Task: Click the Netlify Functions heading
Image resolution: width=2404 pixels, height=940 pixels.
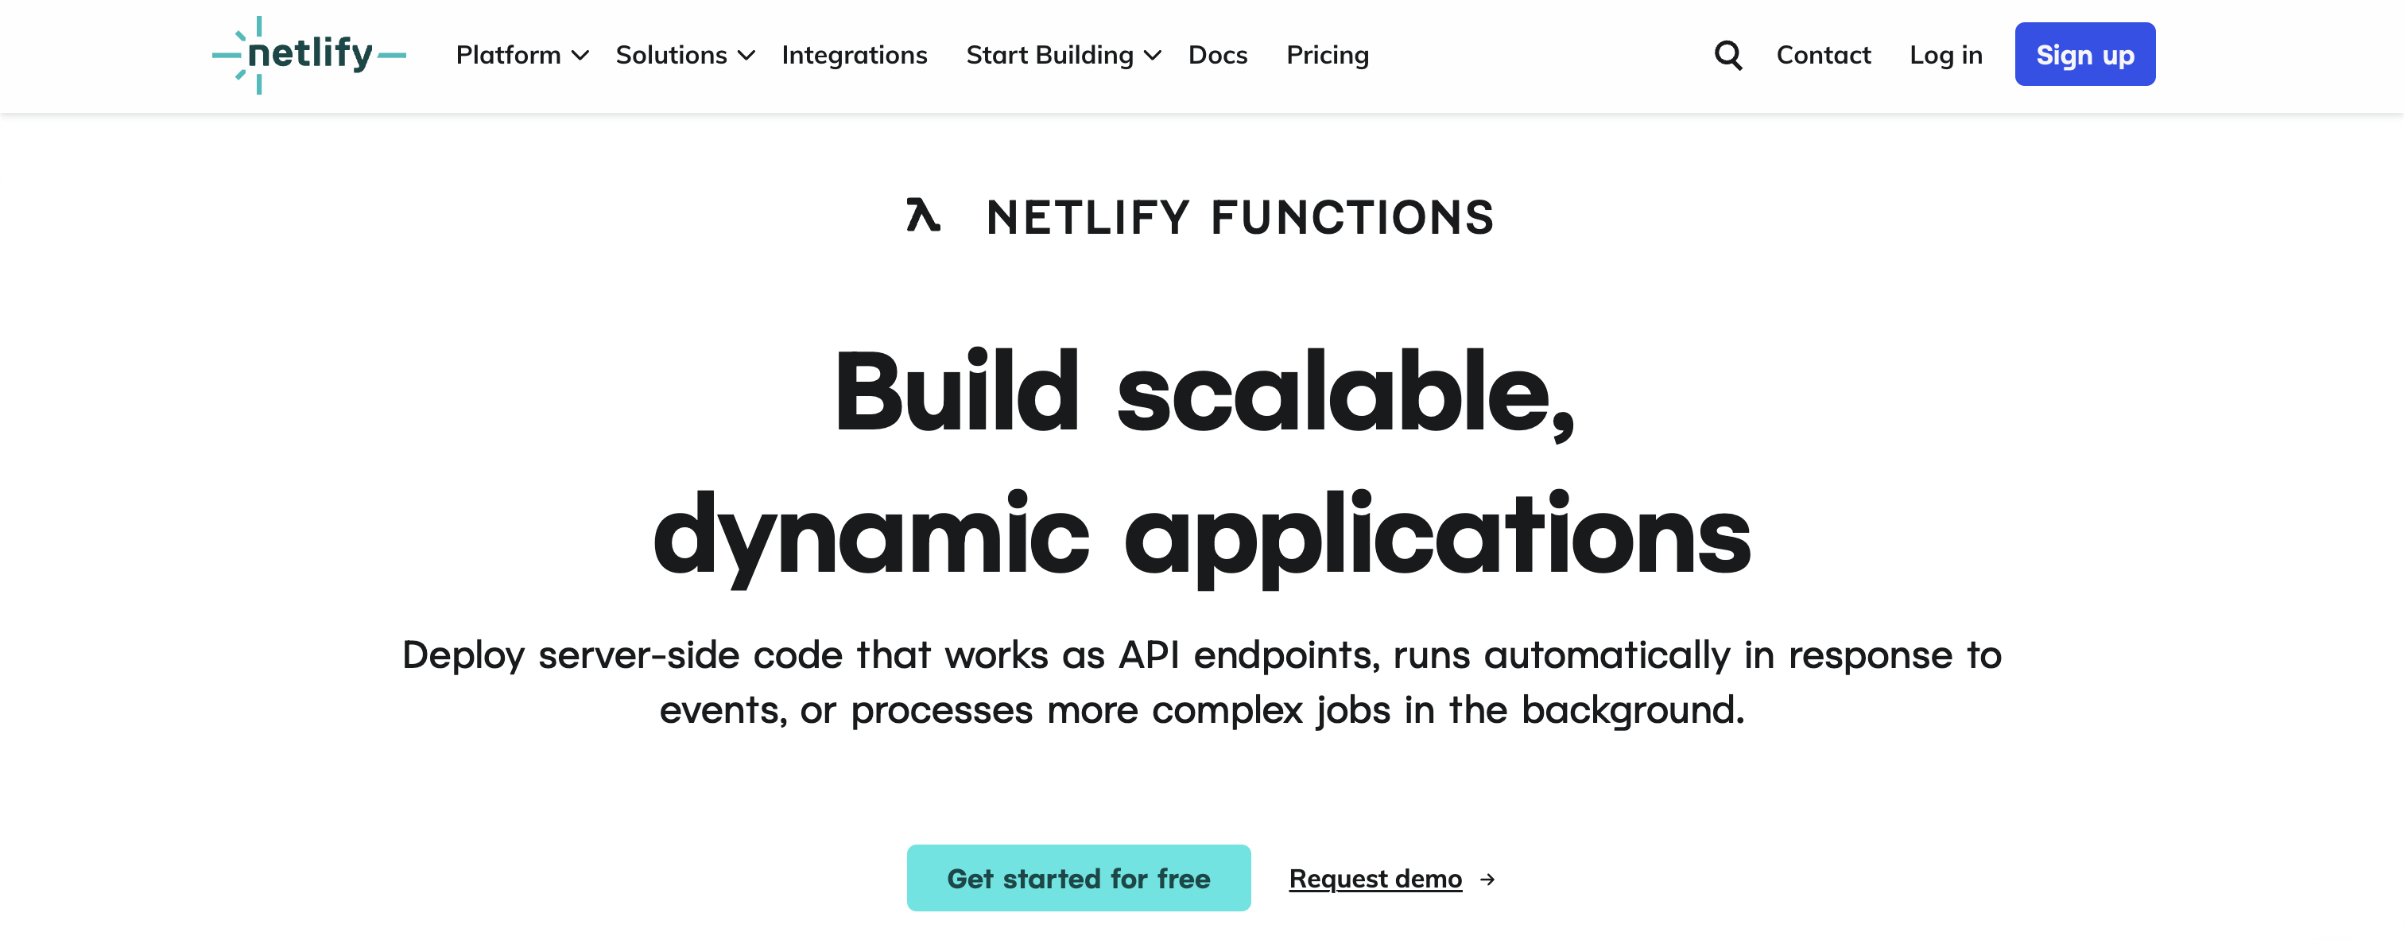Action: 1239,217
